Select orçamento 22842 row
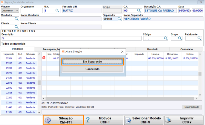 tap(19, 88)
